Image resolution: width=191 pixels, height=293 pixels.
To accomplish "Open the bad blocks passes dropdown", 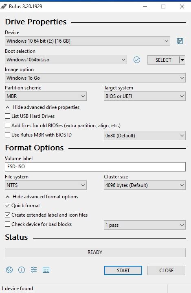I will tap(145, 225).
